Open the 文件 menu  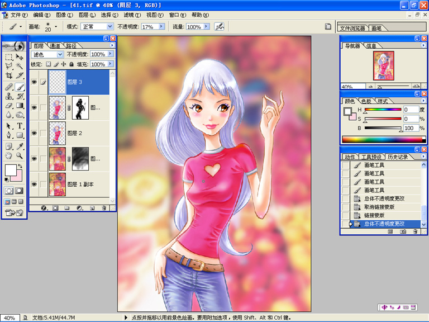19,15
